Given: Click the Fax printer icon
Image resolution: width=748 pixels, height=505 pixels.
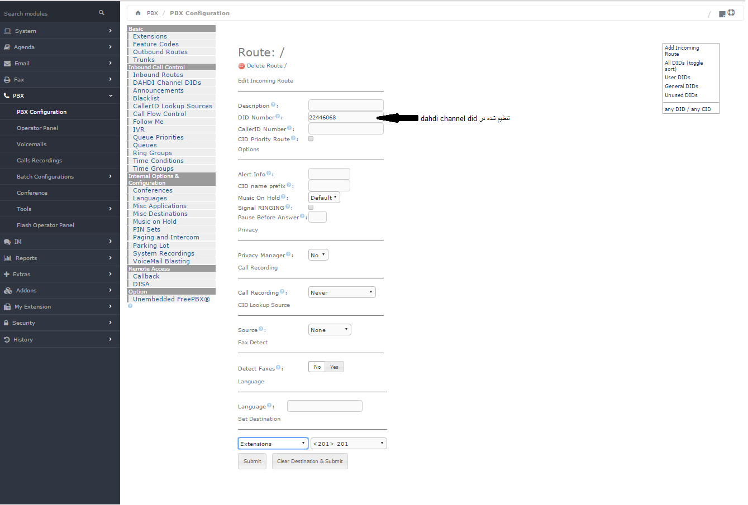Looking at the screenshot, I should point(7,79).
